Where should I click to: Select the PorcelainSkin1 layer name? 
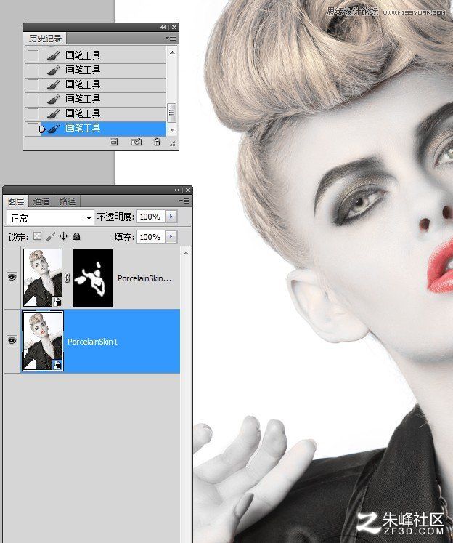(92, 342)
